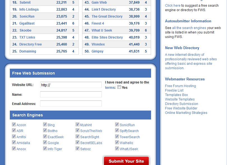Toggle the SpiffySearch checkbox

click(x=117, y=130)
